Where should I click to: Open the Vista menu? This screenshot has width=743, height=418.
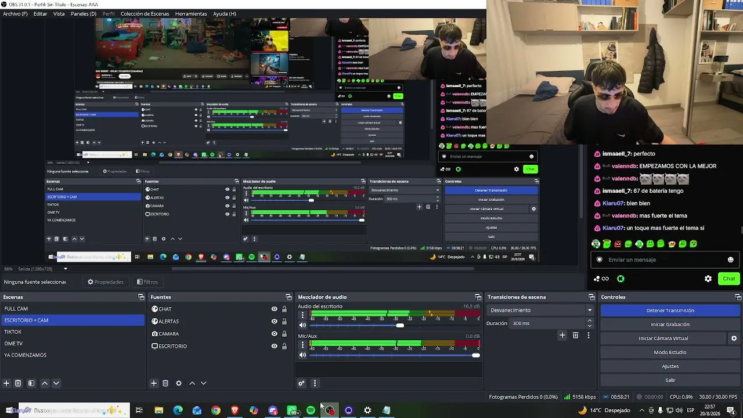point(59,13)
